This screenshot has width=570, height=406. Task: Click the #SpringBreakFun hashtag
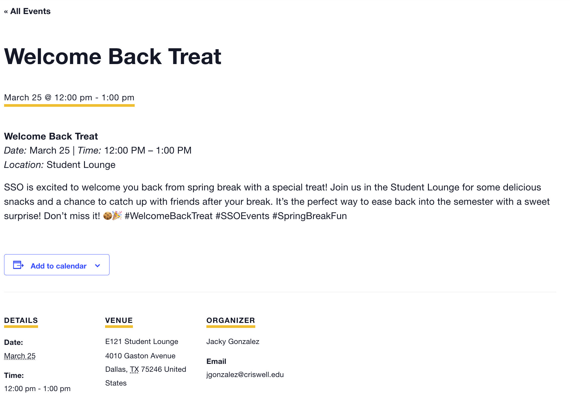pyautogui.click(x=309, y=216)
